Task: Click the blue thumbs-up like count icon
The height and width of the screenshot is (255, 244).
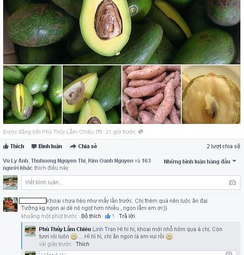Action: click(108, 216)
